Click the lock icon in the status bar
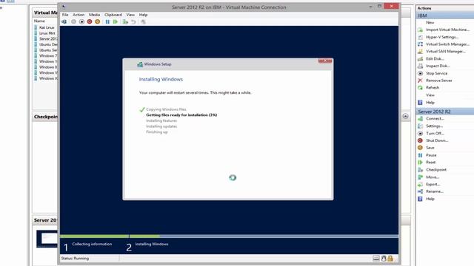Viewport: 474px width, 266px height. (x=390, y=258)
